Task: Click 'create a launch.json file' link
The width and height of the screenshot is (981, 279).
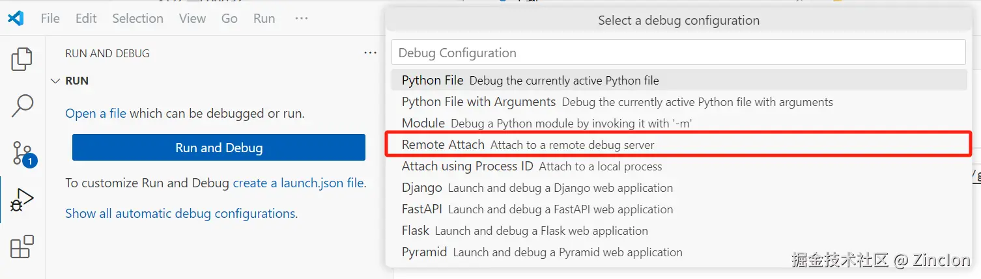Action: click(x=298, y=183)
